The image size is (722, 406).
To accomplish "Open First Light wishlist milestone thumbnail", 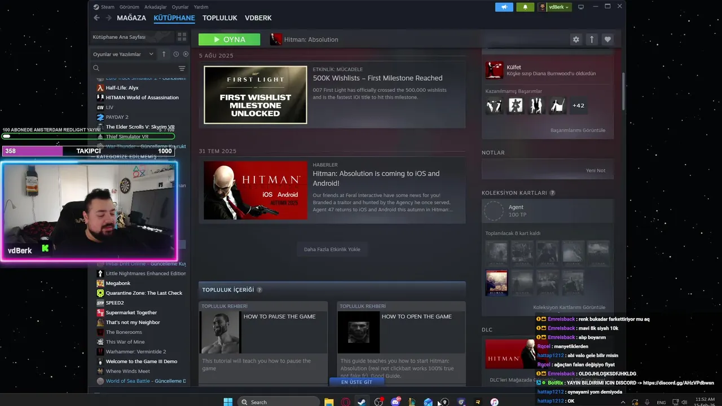I will 256,95.
